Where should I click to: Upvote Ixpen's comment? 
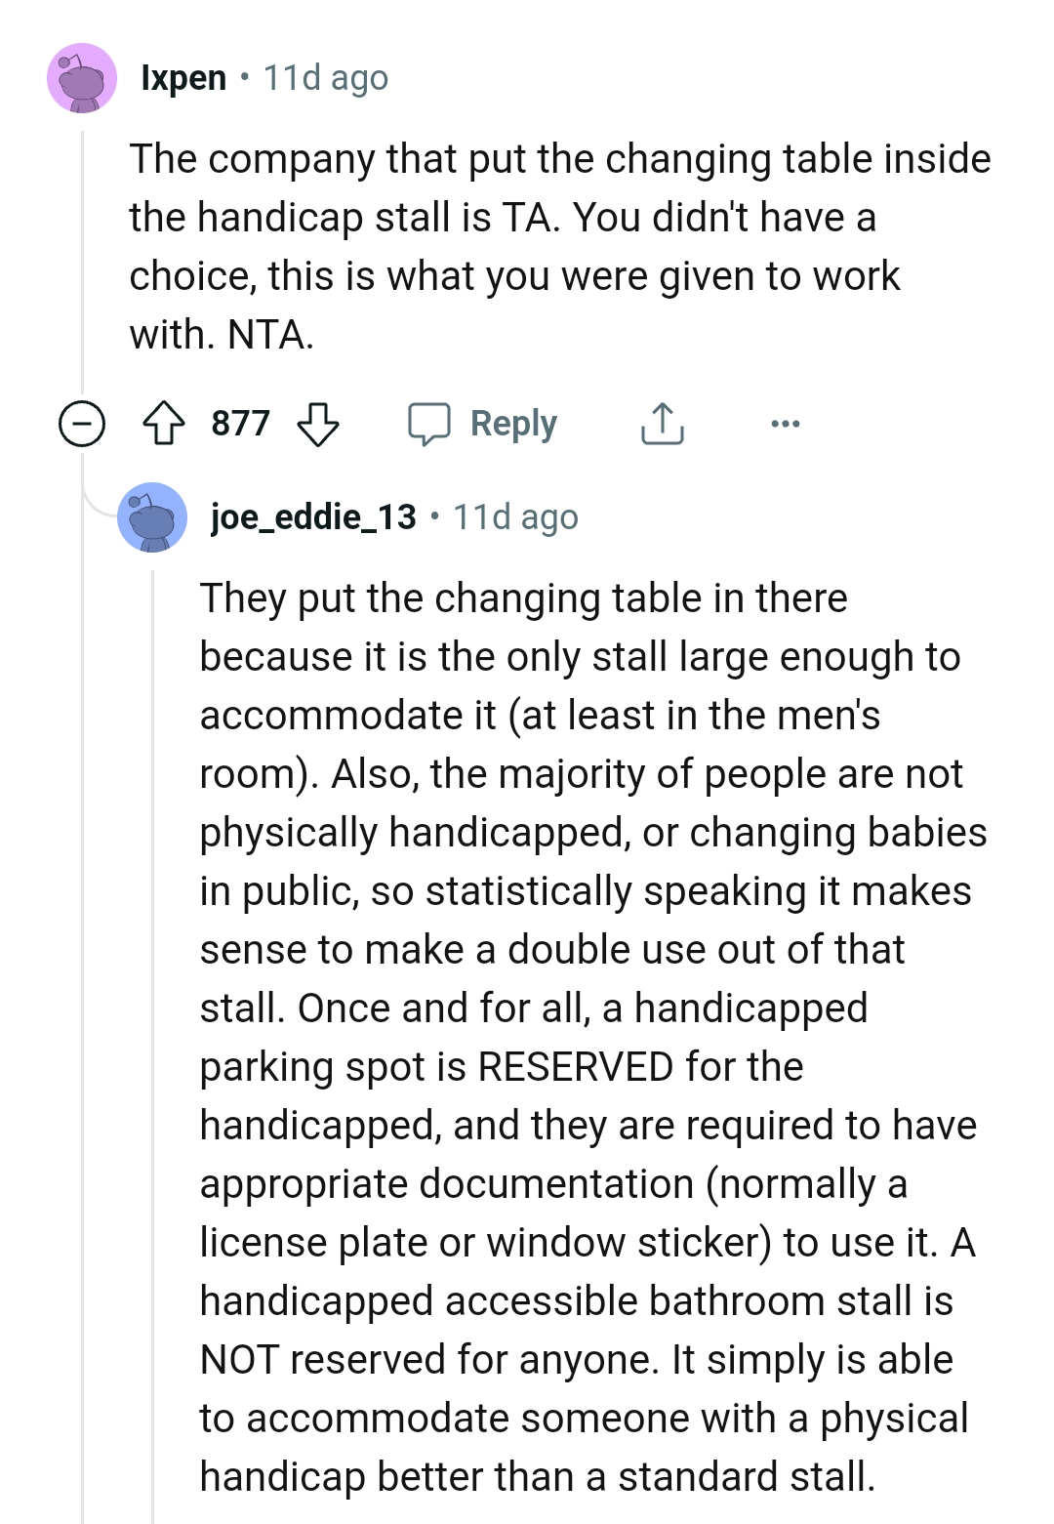coord(164,424)
